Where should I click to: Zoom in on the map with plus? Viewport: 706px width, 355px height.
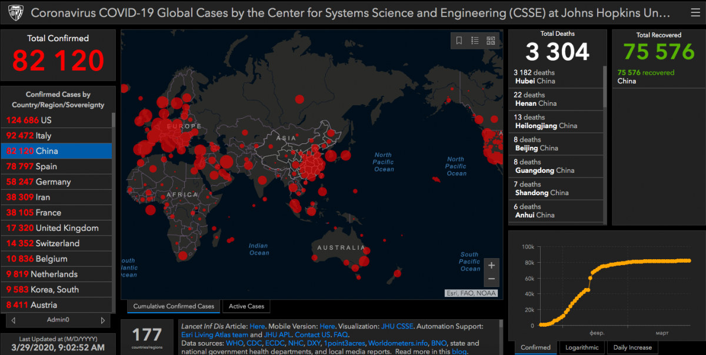tap(492, 266)
